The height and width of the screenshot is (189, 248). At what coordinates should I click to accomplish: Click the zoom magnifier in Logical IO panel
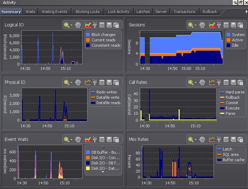[66, 25]
